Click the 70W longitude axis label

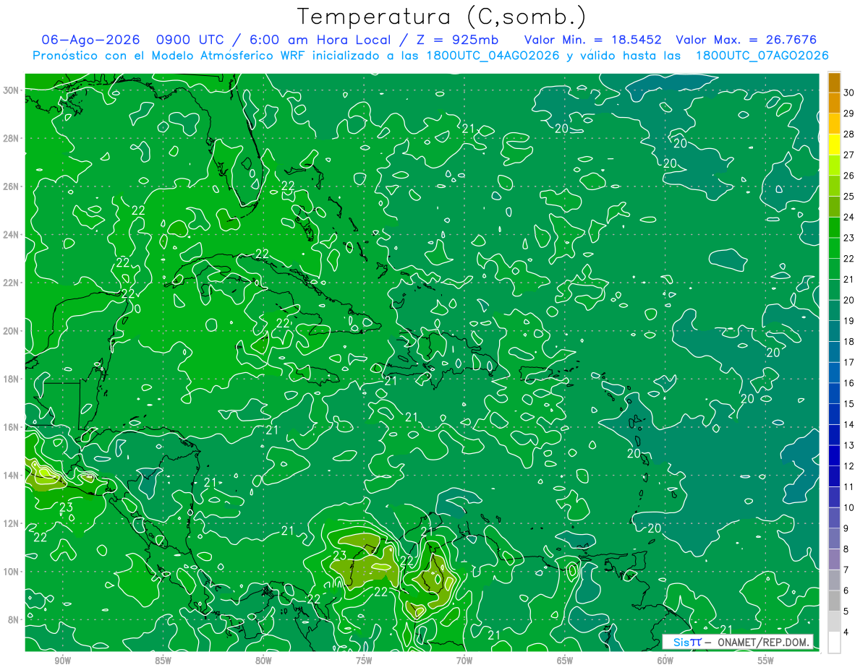point(464,661)
